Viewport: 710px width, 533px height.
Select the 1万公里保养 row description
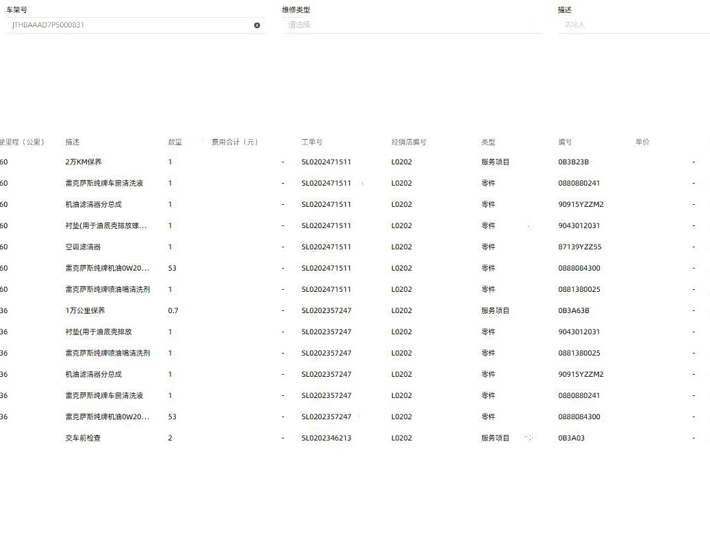click(85, 310)
